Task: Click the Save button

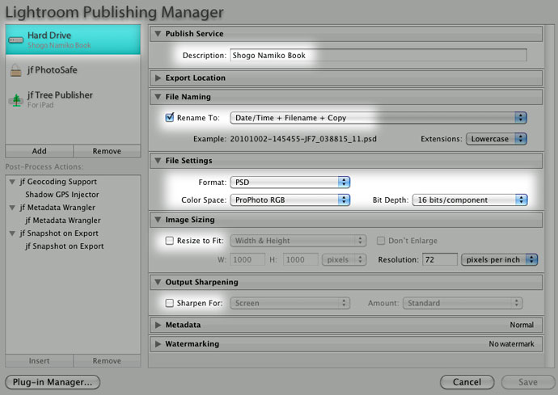Action: pos(528,382)
